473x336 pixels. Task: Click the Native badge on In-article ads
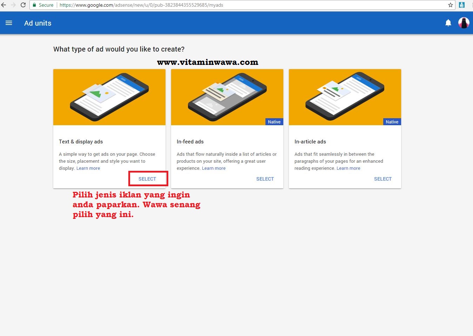coord(392,122)
